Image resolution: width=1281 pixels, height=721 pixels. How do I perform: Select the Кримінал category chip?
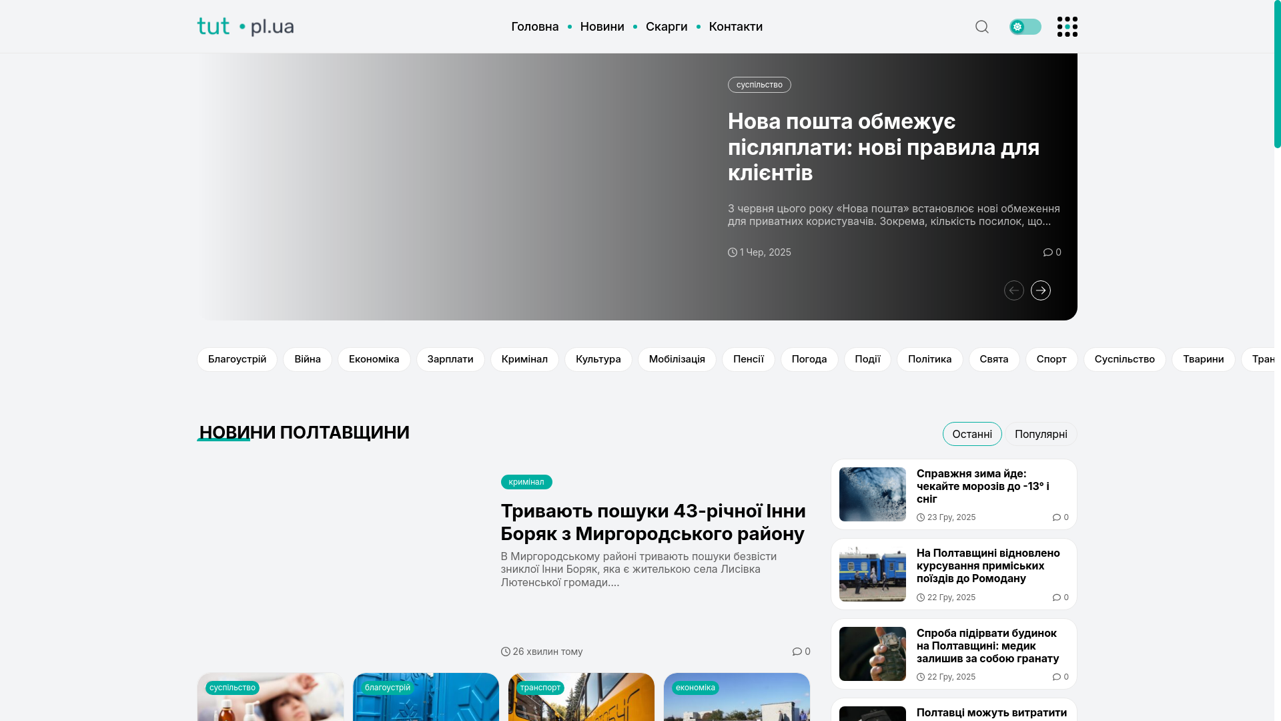(x=524, y=359)
